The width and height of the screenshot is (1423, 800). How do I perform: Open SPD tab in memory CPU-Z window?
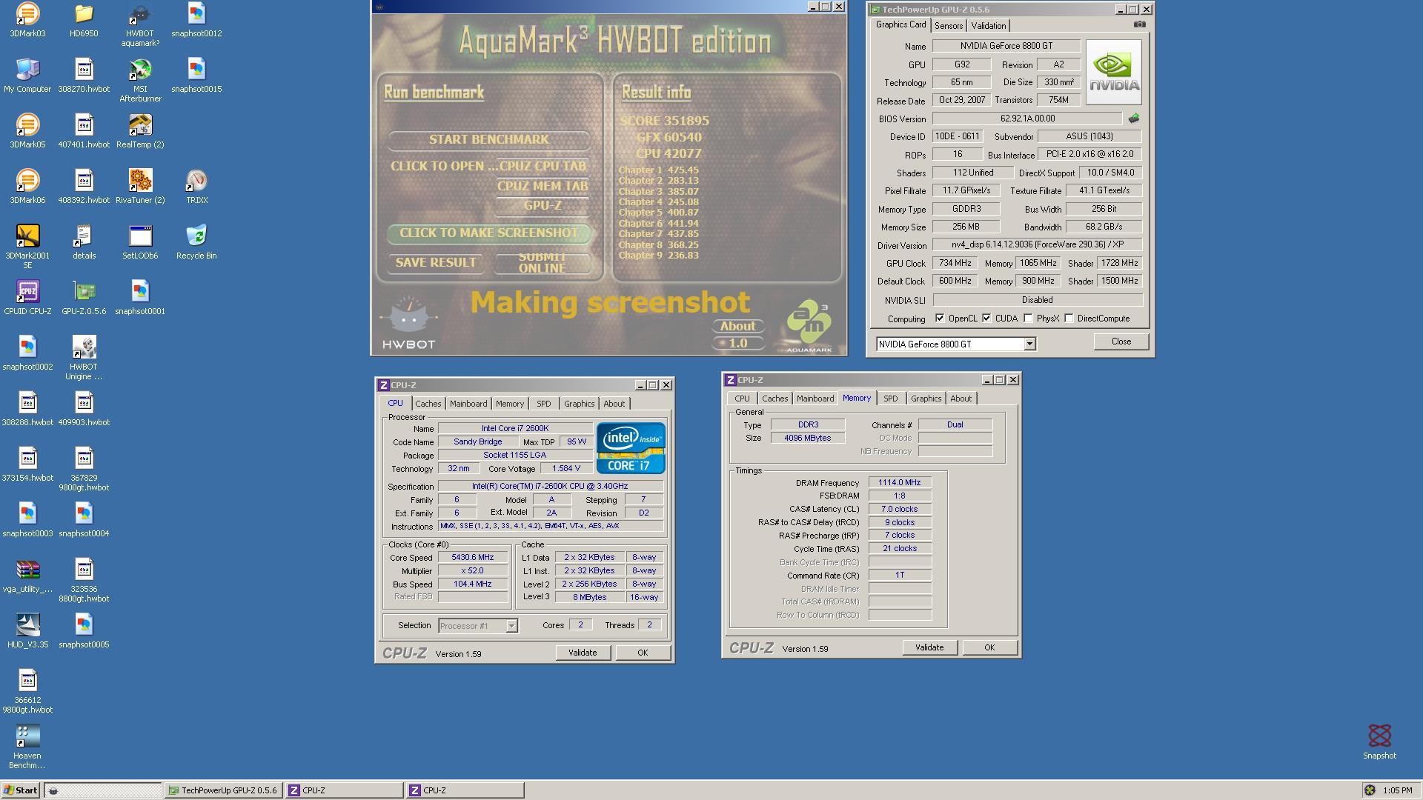890,399
